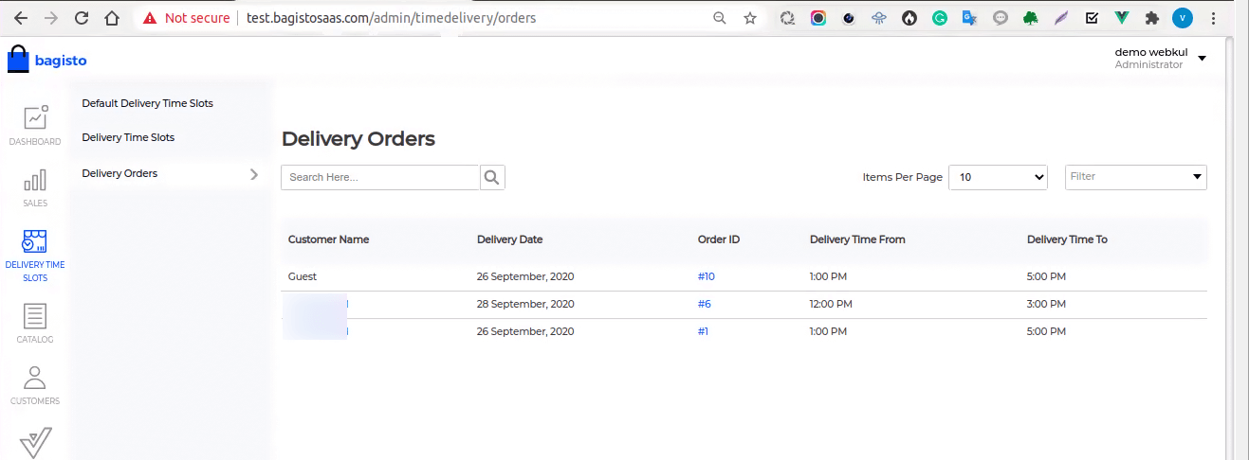Image resolution: width=1249 pixels, height=460 pixels.
Task: Click the purple feather extension icon
Action: [1061, 18]
